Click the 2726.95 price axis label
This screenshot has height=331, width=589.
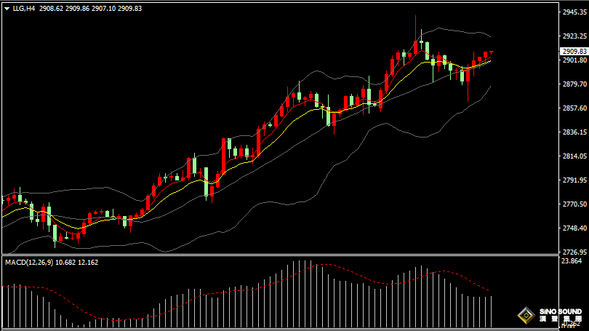coord(574,252)
